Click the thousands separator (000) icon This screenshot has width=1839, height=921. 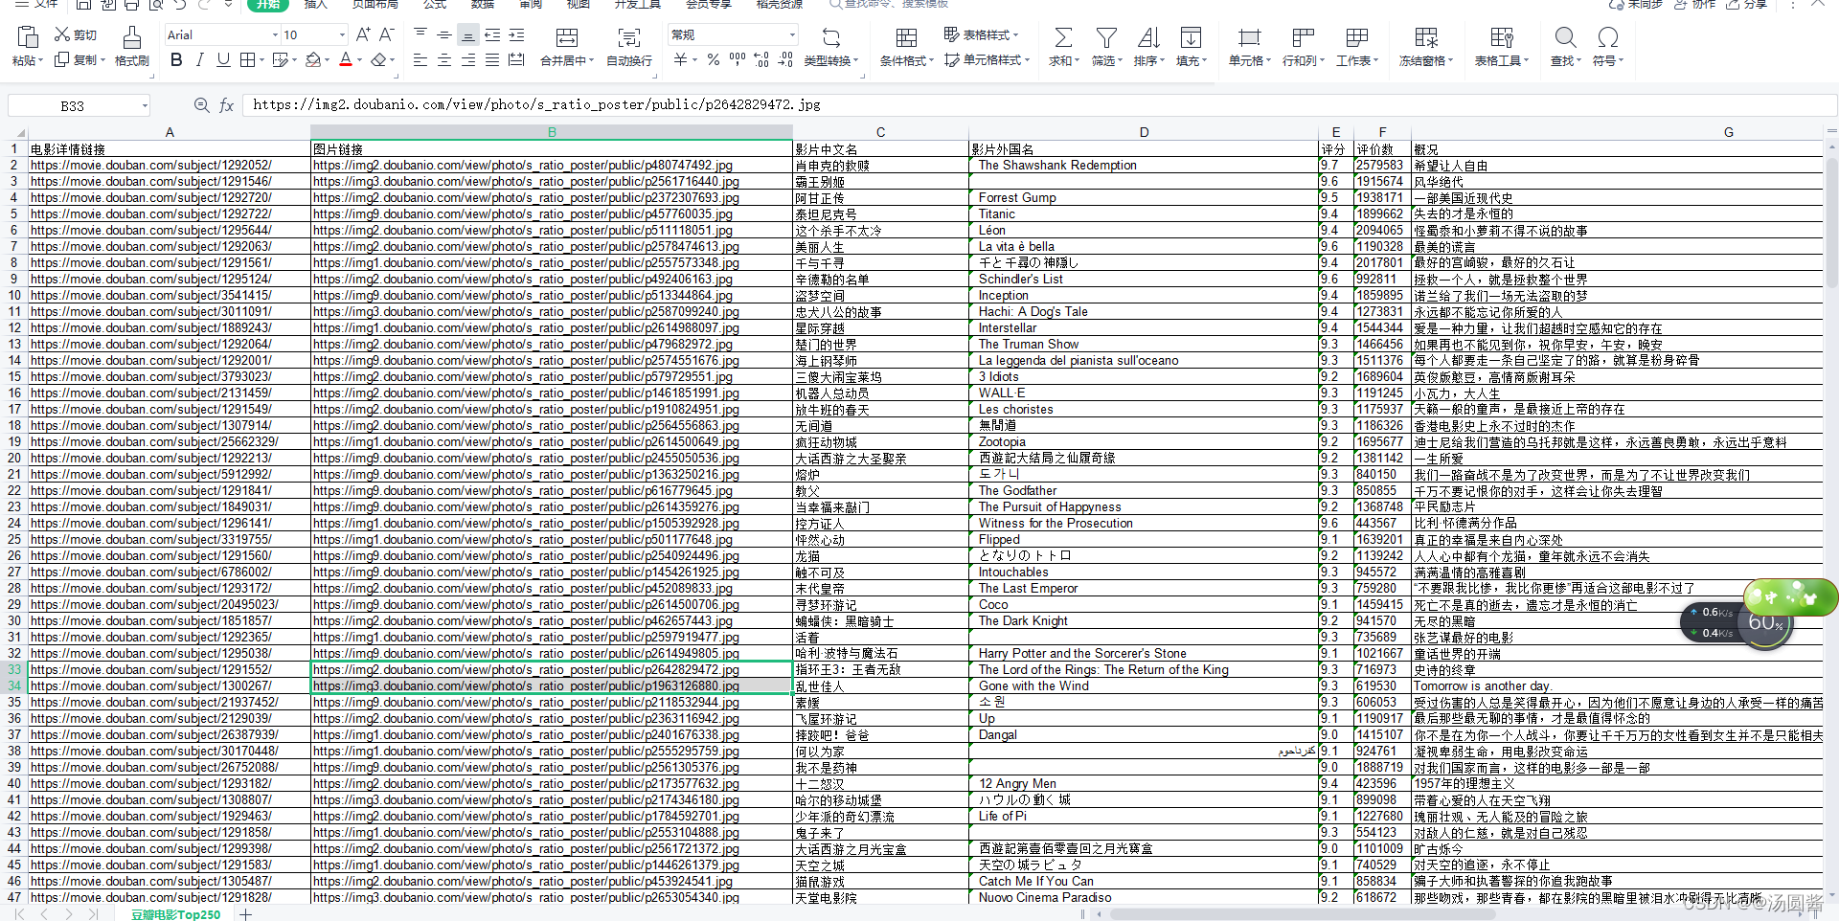tap(738, 59)
